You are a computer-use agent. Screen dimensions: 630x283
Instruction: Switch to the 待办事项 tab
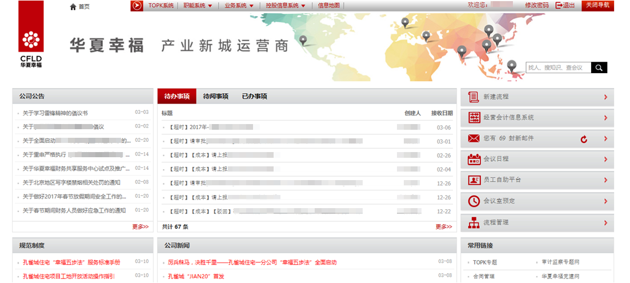tap(177, 97)
